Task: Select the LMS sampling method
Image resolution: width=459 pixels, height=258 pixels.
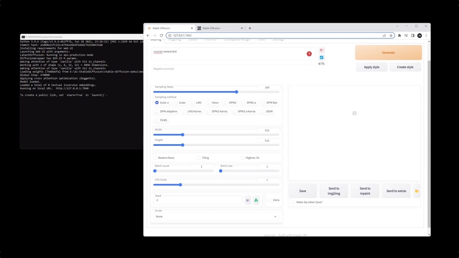Action: (196, 103)
